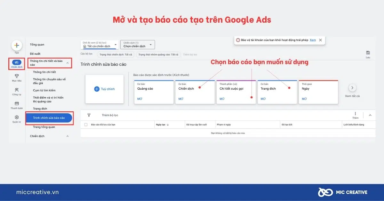The width and height of the screenshot is (384, 201).
Task: Click the Tuỳ chỉnh plus icon
Action: [97, 89]
